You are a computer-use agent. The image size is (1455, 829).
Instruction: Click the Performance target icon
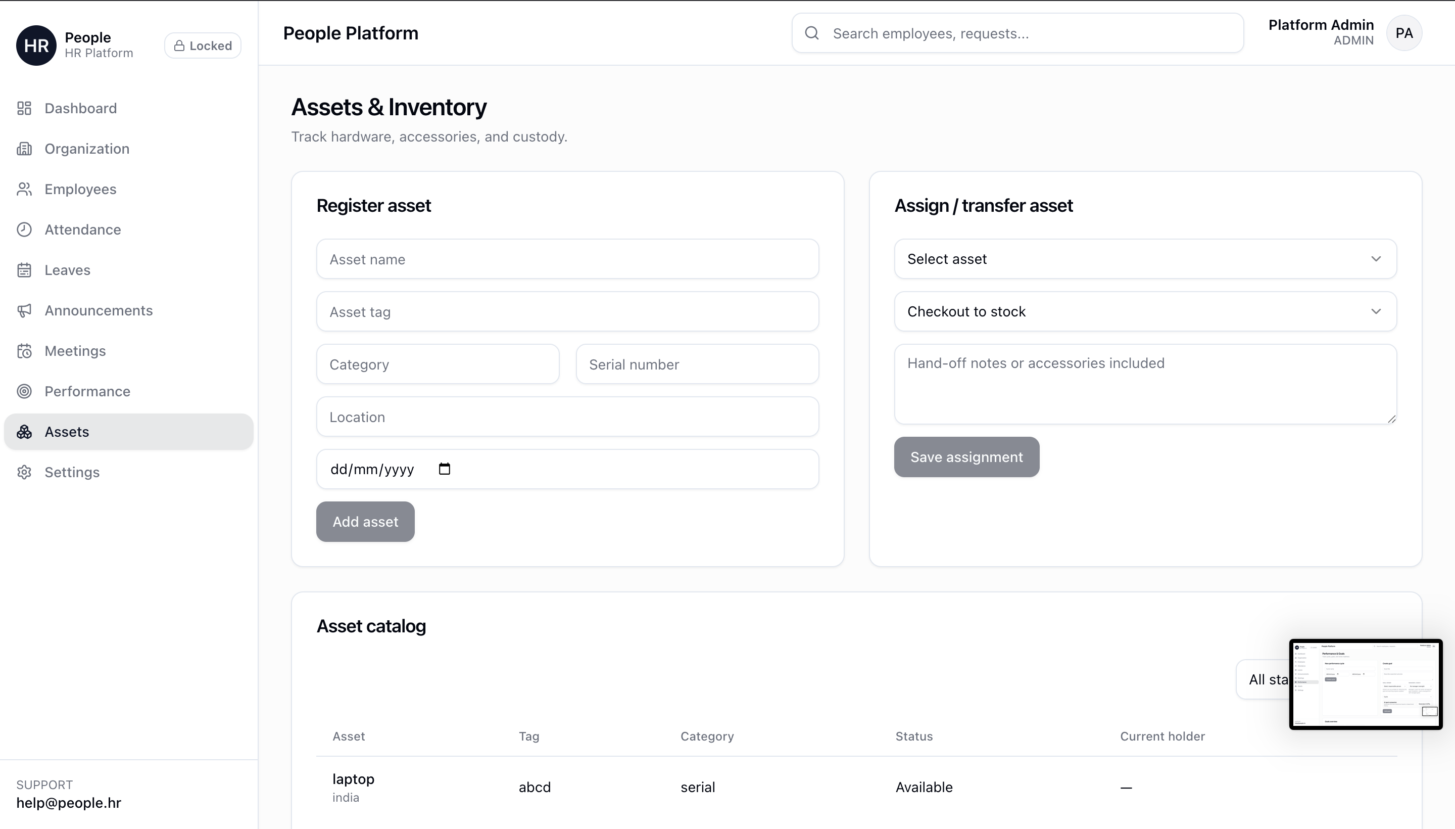click(24, 391)
